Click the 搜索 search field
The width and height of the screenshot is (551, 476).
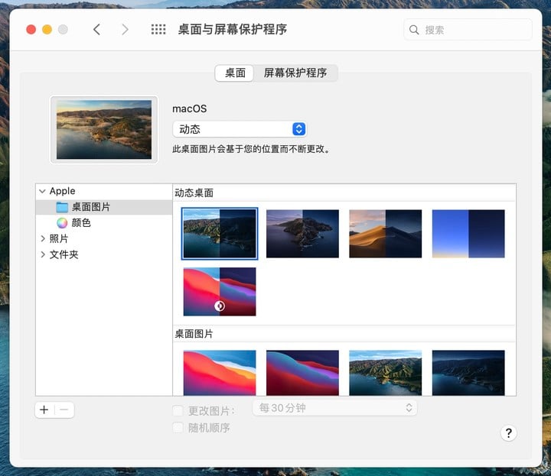468,30
